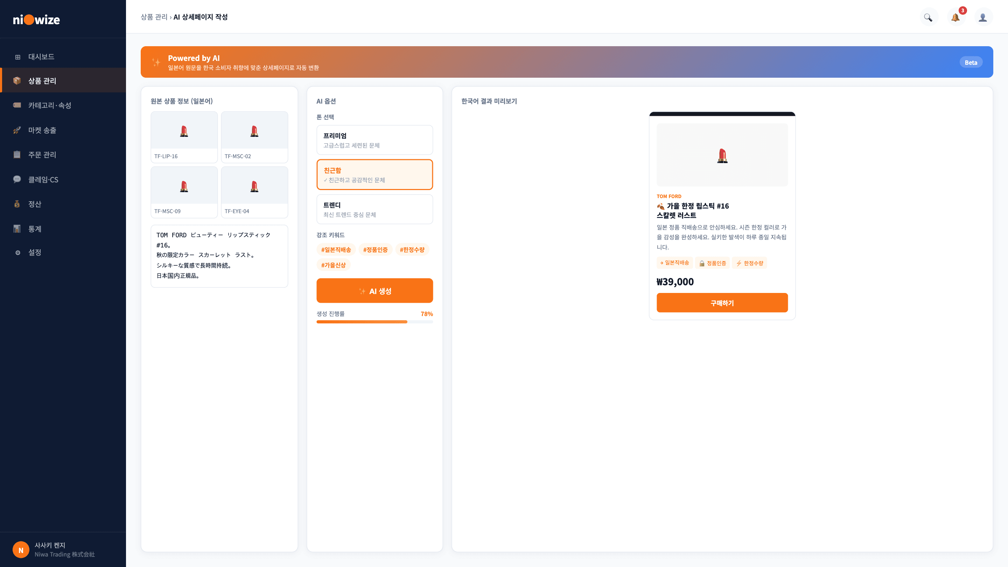Click the 설정 gear icon

pyautogui.click(x=17, y=252)
